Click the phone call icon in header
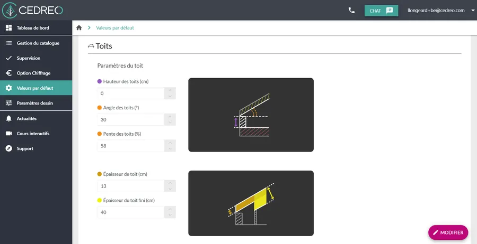477x244 pixels. coord(351,10)
